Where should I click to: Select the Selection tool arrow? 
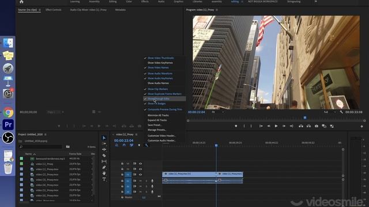pyautogui.click(x=104, y=138)
